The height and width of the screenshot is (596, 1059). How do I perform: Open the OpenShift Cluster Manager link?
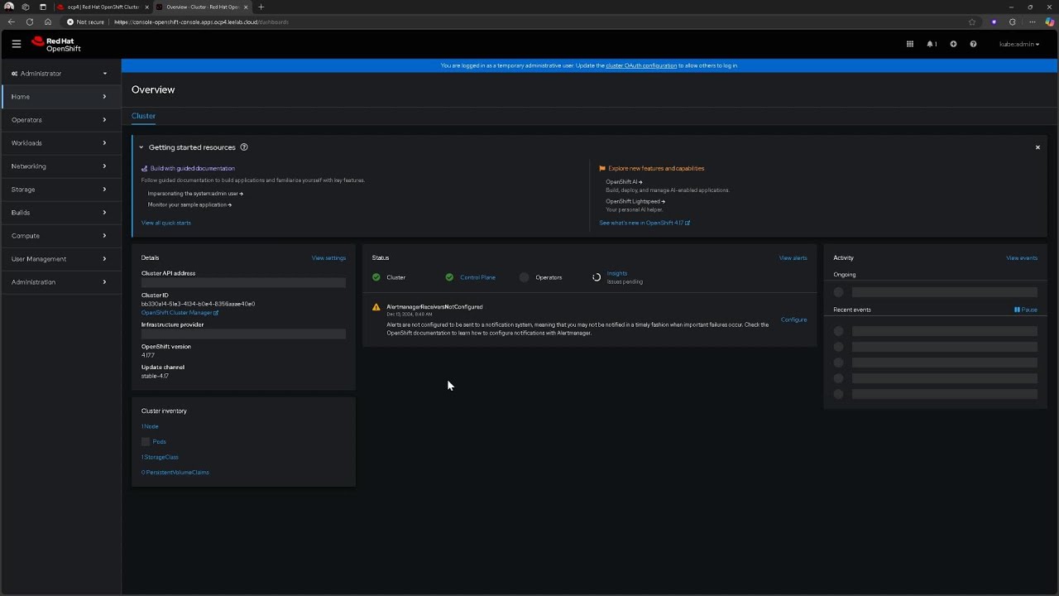click(180, 313)
